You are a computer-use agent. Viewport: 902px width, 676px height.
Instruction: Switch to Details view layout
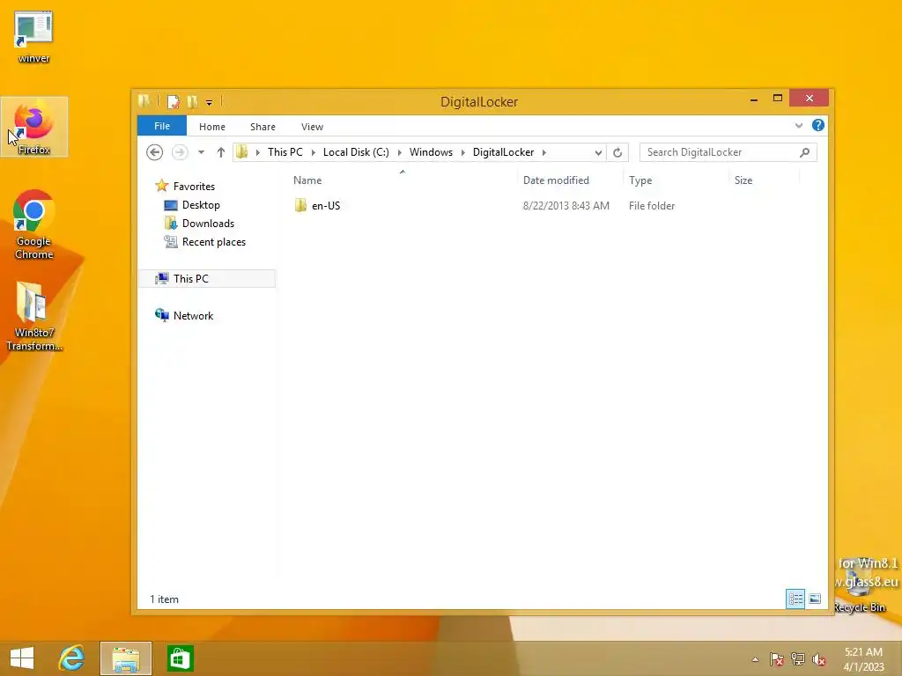tap(795, 599)
